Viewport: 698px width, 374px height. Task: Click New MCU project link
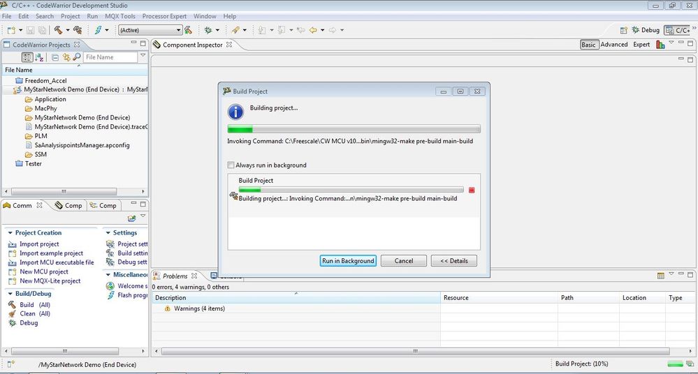click(x=43, y=271)
